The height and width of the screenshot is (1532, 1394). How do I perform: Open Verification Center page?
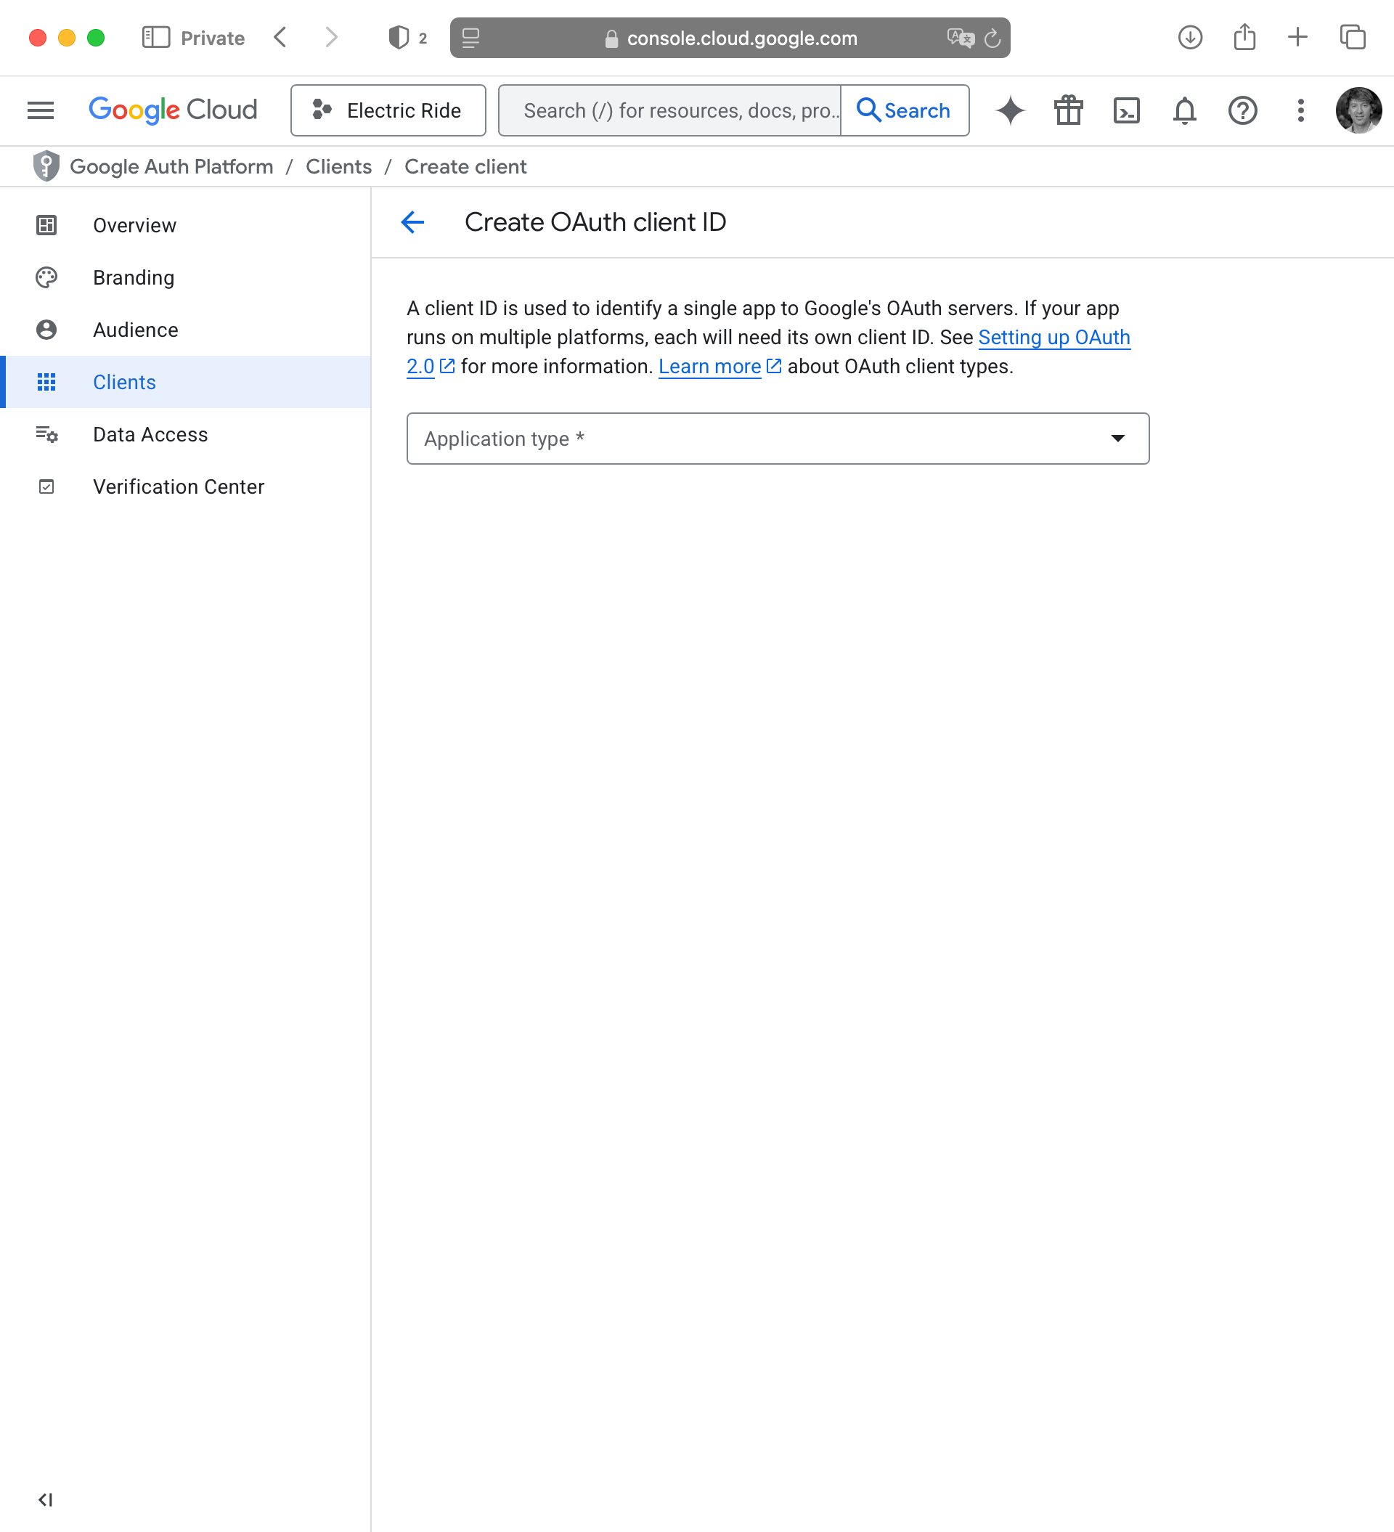[x=179, y=486]
